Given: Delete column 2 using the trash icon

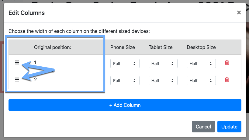Looking at the screenshot, I should click(x=227, y=79).
